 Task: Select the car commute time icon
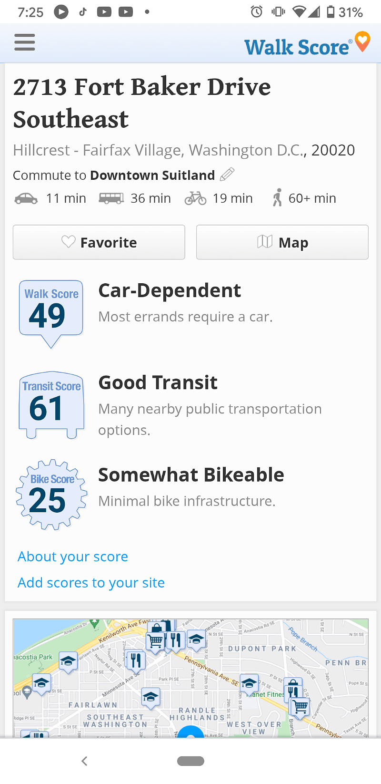(26, 198)
